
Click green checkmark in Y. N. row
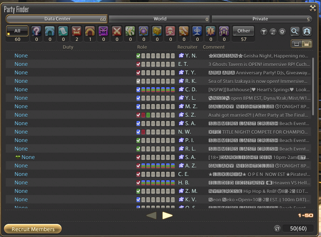pyautogui.click(x=138, y=56)
